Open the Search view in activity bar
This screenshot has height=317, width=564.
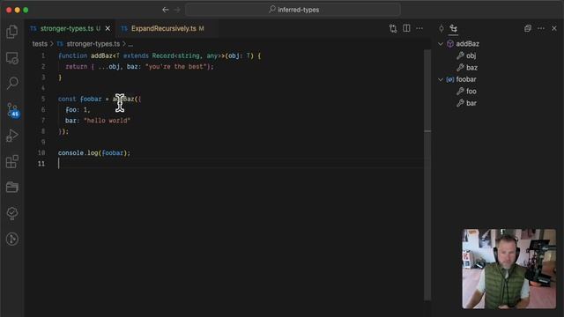(x=11, y=83)
